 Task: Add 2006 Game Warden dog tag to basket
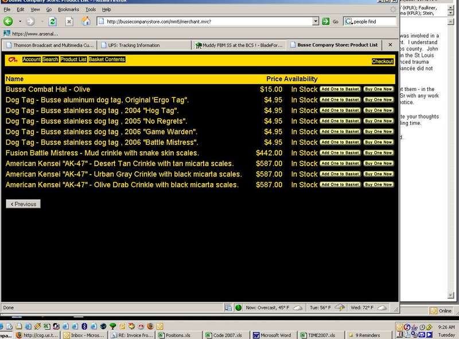tap(340, 132)
